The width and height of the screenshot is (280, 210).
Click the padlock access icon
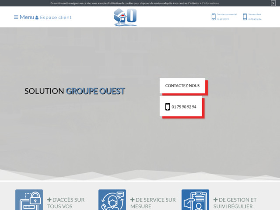[x=29, y=200]
